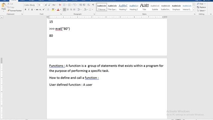Viewport: 213px width, 120px height.
Task: Apply the Intense Emphasis style
Action: [187, 7]
